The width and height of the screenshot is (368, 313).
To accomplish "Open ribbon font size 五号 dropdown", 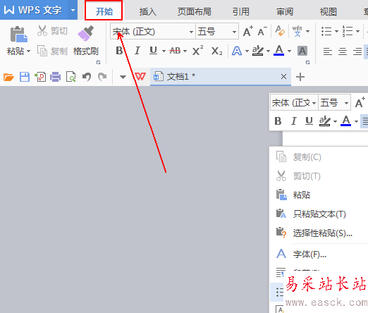I will 234,32.
